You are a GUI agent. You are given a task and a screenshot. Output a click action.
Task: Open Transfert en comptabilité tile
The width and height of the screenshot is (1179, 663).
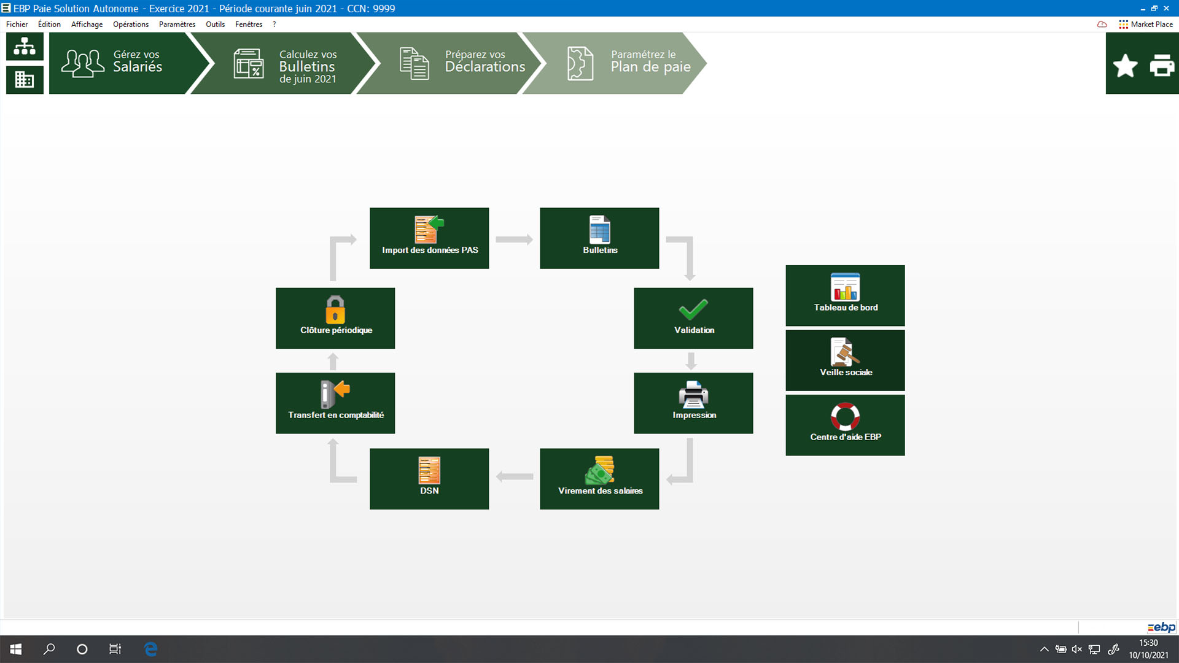tap(335, 403)
